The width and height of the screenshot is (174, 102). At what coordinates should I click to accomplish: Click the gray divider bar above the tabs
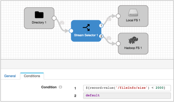click(x=87, y=63)
